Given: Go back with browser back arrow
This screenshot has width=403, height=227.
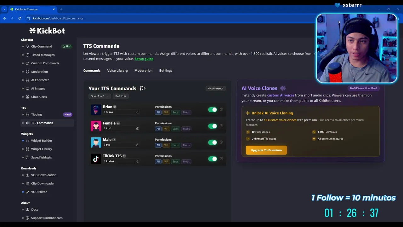Looking at the screenshot, I should [5, 18].
